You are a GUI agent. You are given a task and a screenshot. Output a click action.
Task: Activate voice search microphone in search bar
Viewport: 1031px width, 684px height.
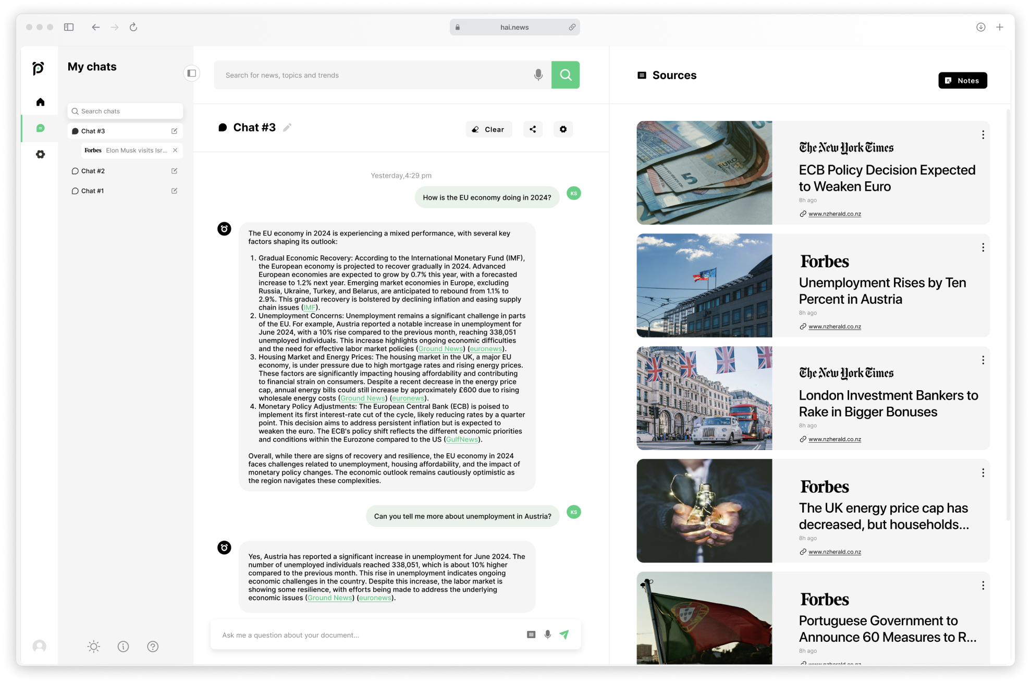[538, 75]
